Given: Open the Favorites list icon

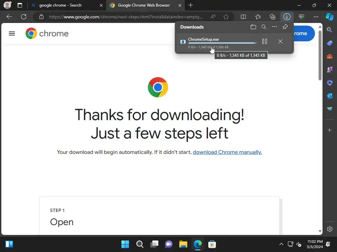Looking at the screenshot, I should 258,17.
